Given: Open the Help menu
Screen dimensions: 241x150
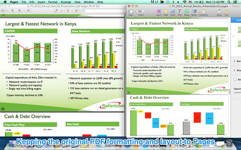Looking at the screenshot, I should (x=100, y=2).
